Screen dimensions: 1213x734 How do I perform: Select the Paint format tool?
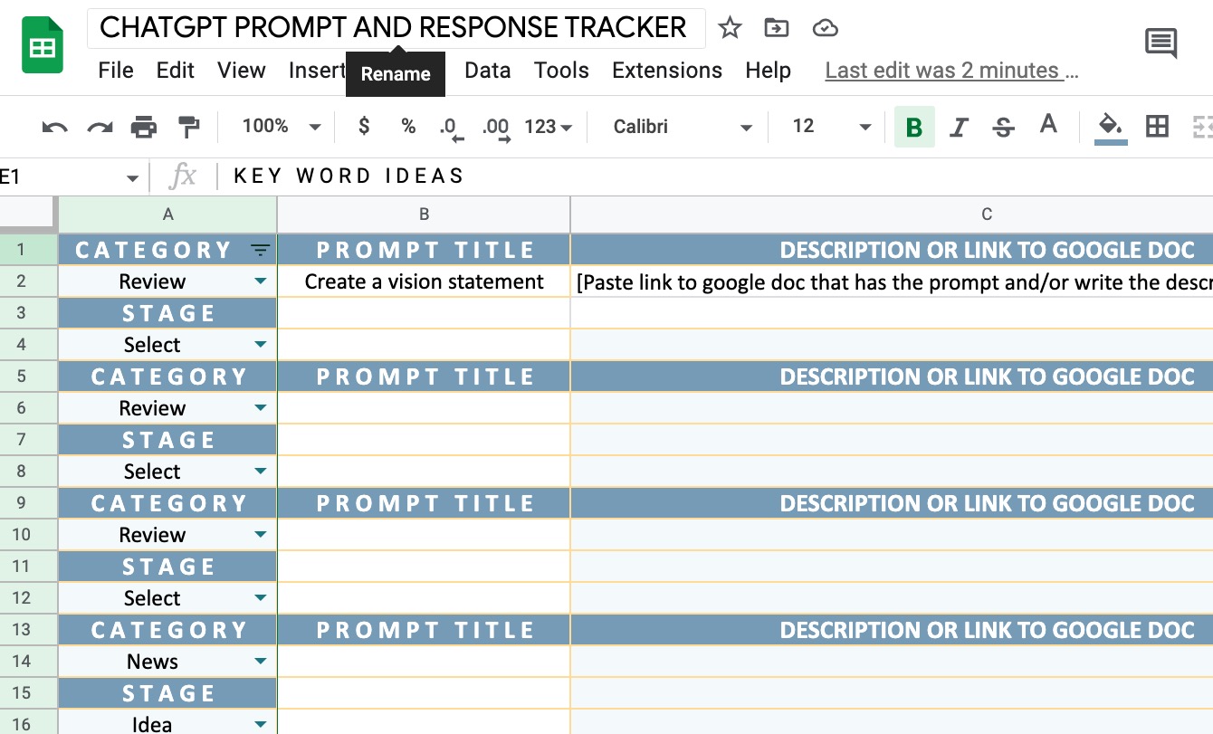click(188, 126)
